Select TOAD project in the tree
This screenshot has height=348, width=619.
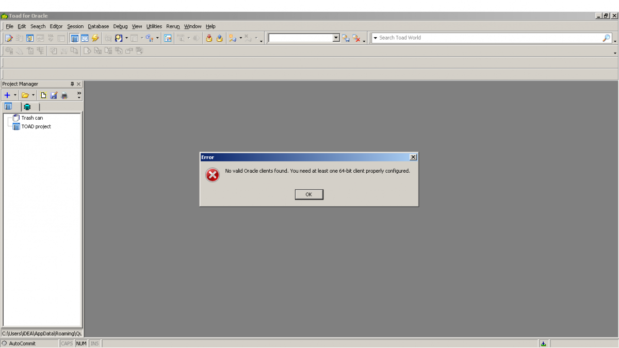[36, 126]
